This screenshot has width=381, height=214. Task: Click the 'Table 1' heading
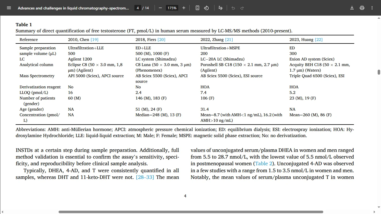click(x=24, y=25)
